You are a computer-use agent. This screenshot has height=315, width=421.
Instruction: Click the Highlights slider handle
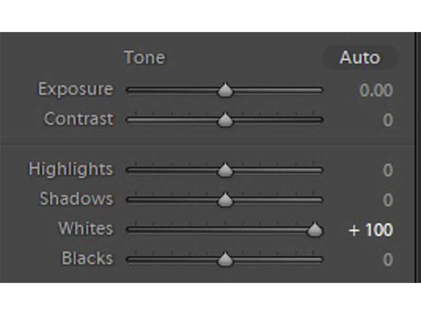tap(225, 170)
